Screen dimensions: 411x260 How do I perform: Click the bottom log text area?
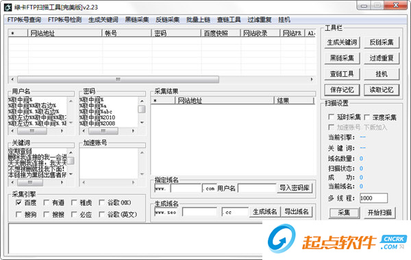pos(135,239)
